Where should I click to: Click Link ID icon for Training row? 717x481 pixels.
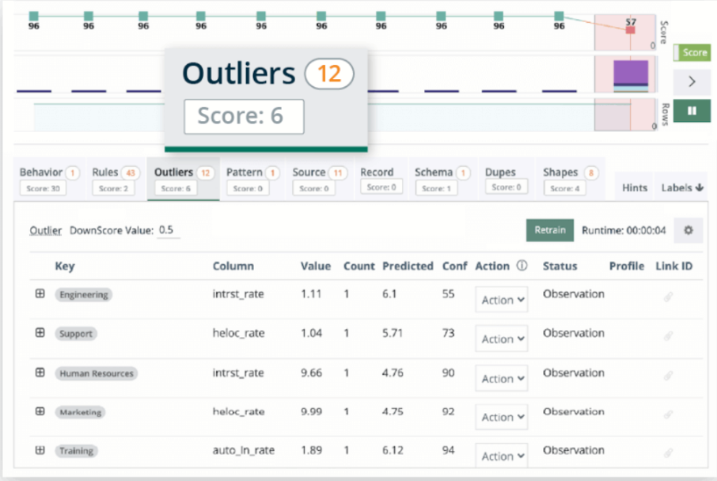[x=669, y=453]
